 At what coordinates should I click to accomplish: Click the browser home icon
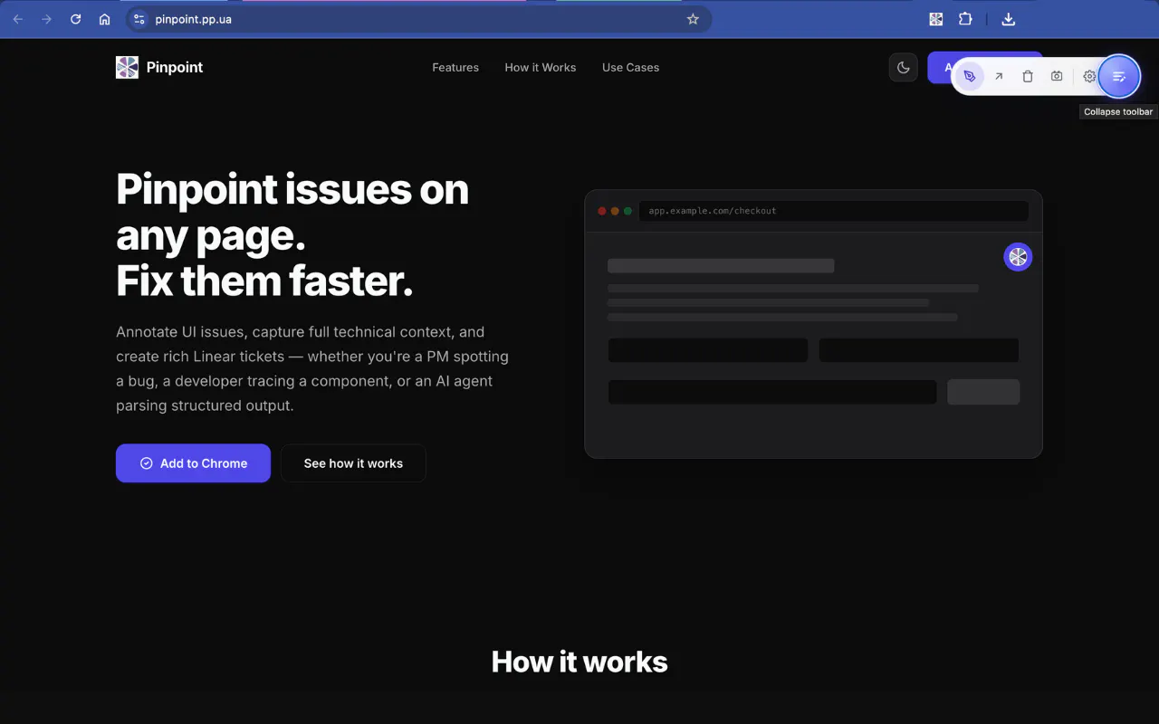[105, 19]
